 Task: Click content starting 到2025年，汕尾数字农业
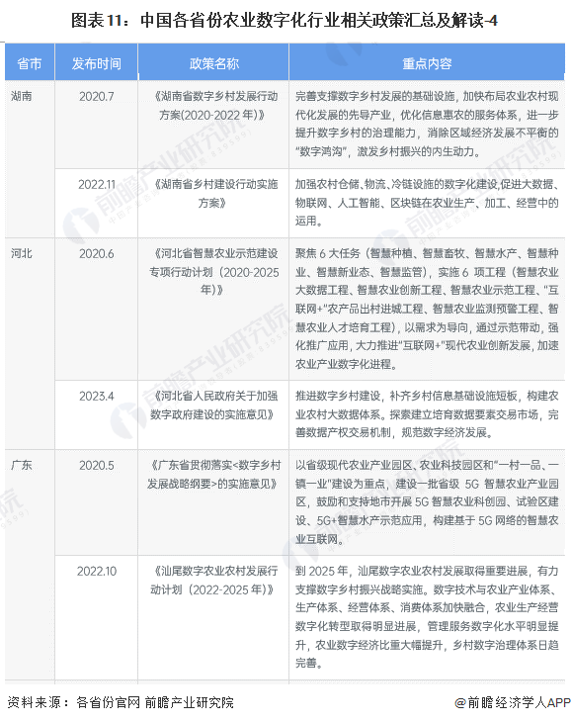(427, 617)
